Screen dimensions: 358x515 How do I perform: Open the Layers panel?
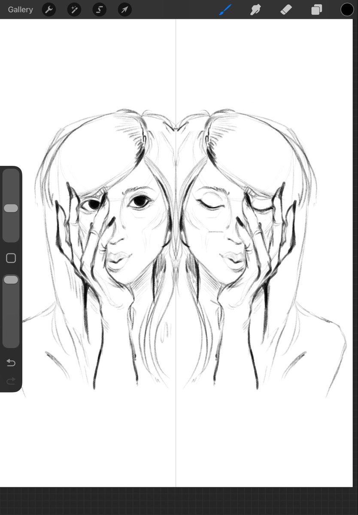tap(316, 9)
